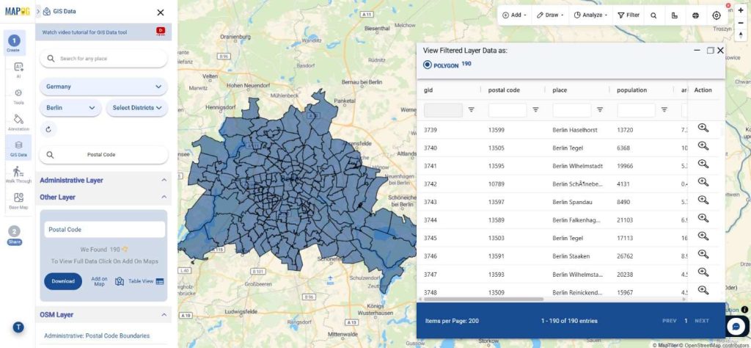This screenshot has height=348, width=751.
Task: Open the Add dropdown menu
Action: point(514,15)
